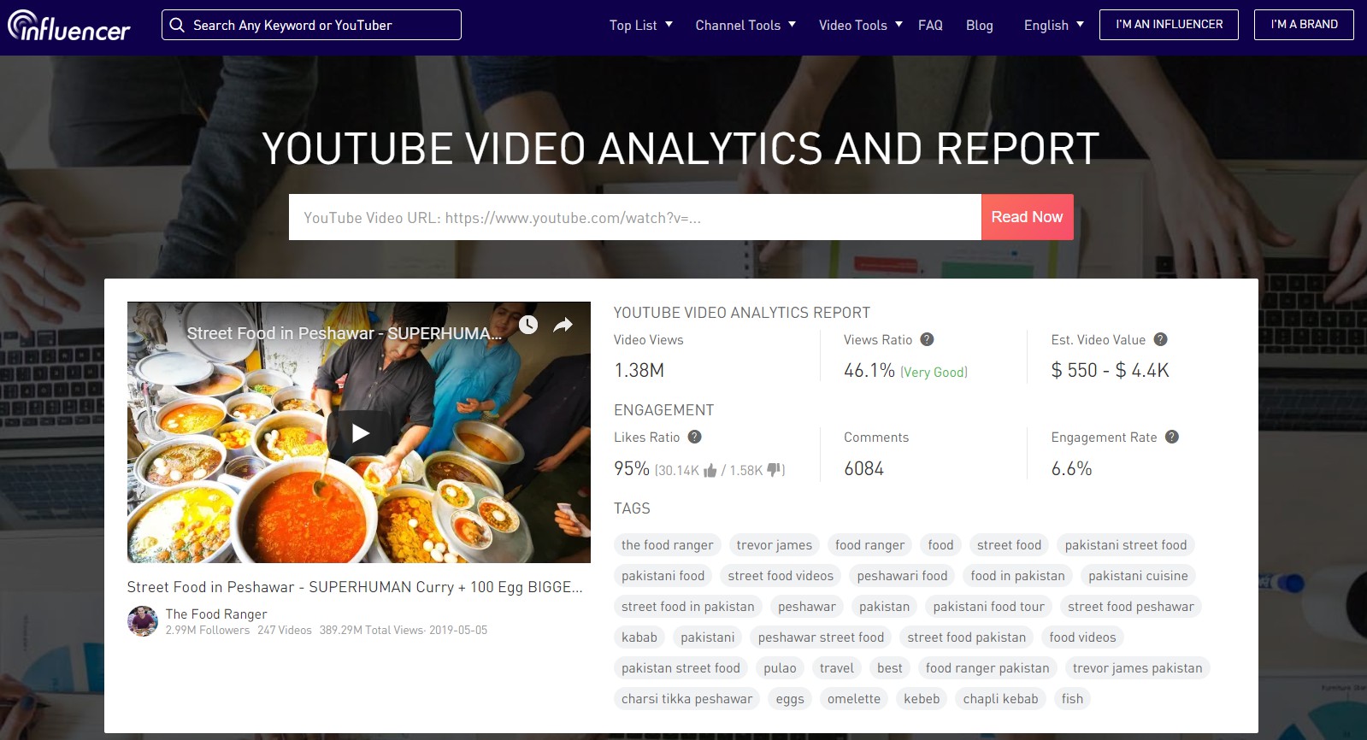Select the 'street food peshawar' tag
This screenshot has width=1367, height=740.
pos(1130,607)
